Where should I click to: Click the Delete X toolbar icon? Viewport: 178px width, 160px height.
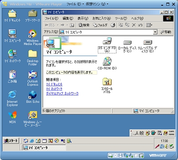(x=133, y=25)
